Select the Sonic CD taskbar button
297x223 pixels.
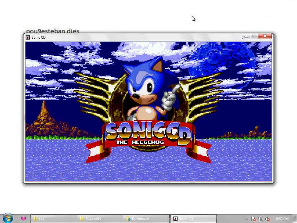coord(193,219)
